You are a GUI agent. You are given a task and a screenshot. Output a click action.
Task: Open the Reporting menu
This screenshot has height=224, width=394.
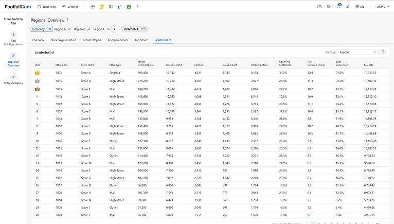(x=47, y=7)
